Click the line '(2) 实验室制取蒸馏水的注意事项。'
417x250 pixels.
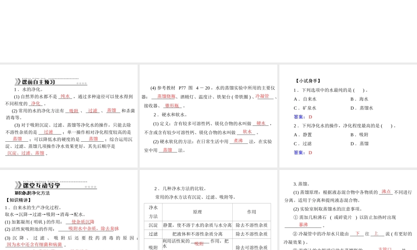[328, 209]
